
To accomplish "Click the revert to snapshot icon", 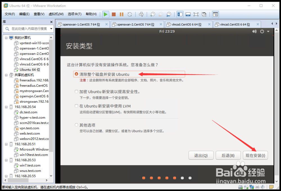I will 161,14.
